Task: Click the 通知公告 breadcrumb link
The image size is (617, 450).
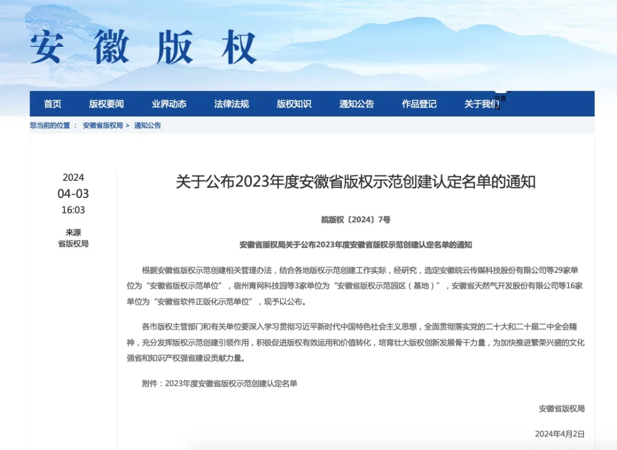Action: (x=147, y=126)
